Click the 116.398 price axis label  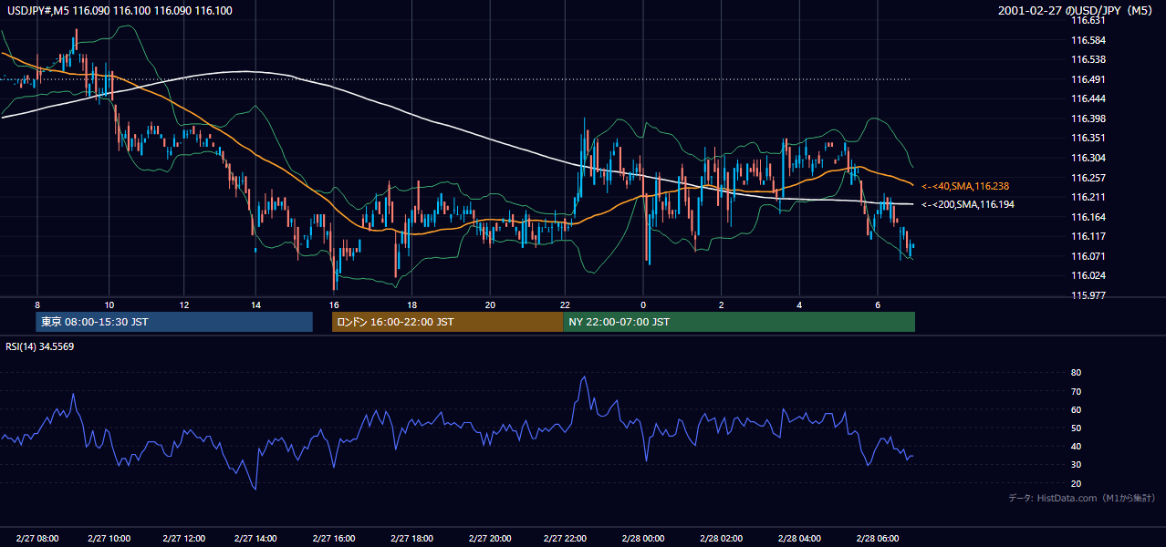(x=1088, y=119)
